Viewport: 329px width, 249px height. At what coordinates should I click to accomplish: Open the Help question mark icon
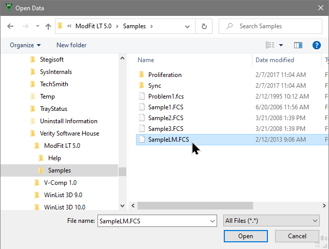coord(317,45)
